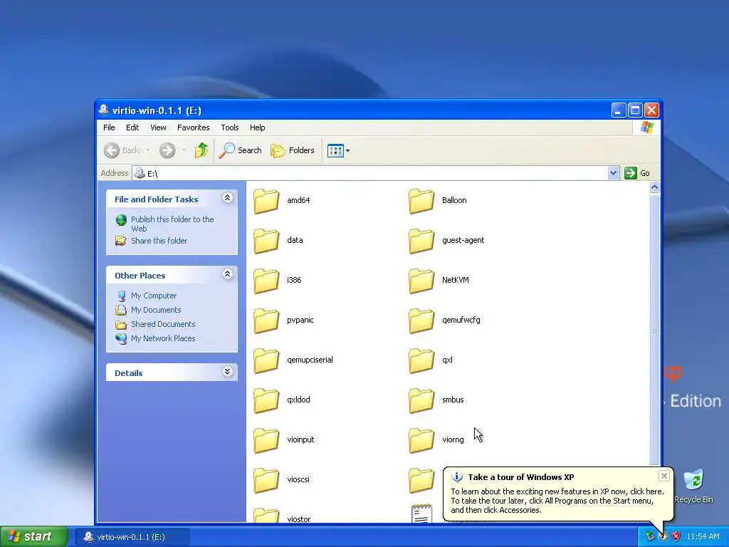Open the View menu
The width and height of the screenshot is (729, 547).
click(158, 127)
